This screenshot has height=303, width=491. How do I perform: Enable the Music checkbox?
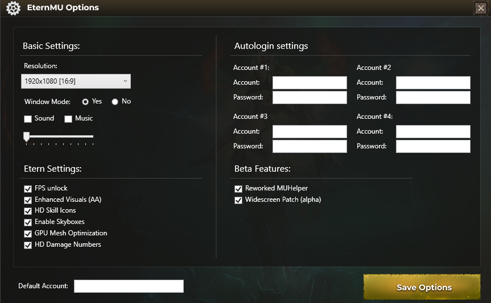(68, 119)
